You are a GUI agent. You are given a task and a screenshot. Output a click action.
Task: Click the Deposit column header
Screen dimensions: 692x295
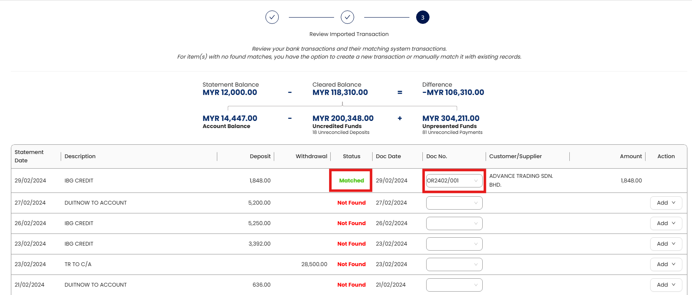260,156
